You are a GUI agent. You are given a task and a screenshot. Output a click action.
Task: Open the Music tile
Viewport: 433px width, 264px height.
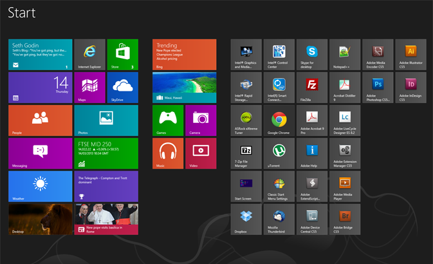pos(168,153)
